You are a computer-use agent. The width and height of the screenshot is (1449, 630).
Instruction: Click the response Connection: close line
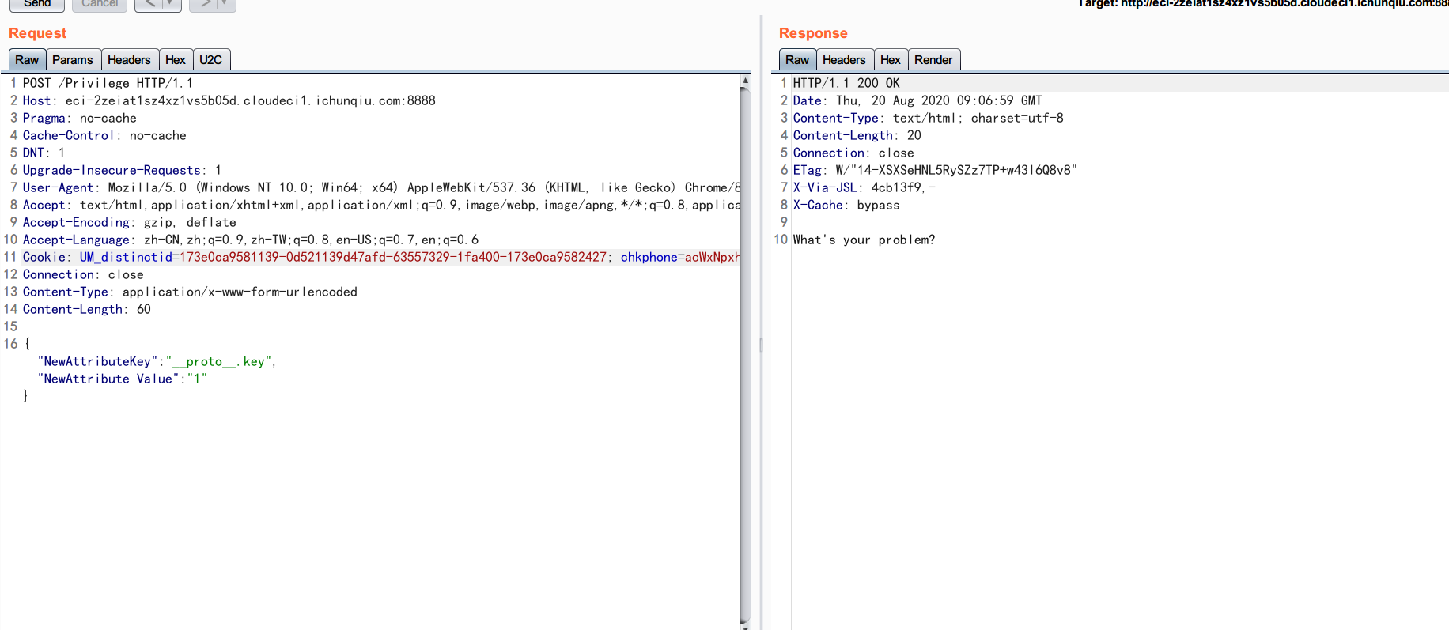click(x=853, y=153)
